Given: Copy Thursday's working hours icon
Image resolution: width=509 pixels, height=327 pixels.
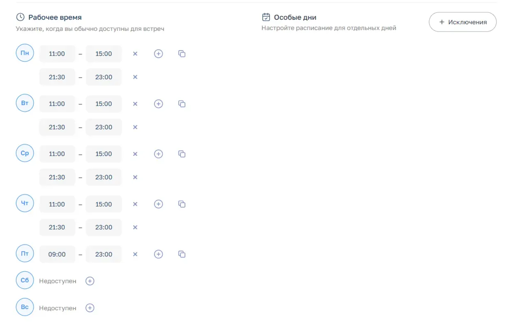Looking at the screenshot, I should point(182,204).
